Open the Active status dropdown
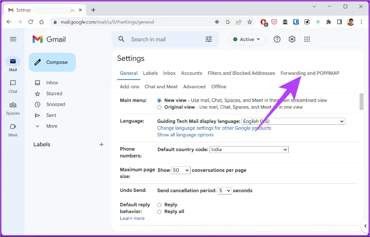370x237 pixels. 247,39
